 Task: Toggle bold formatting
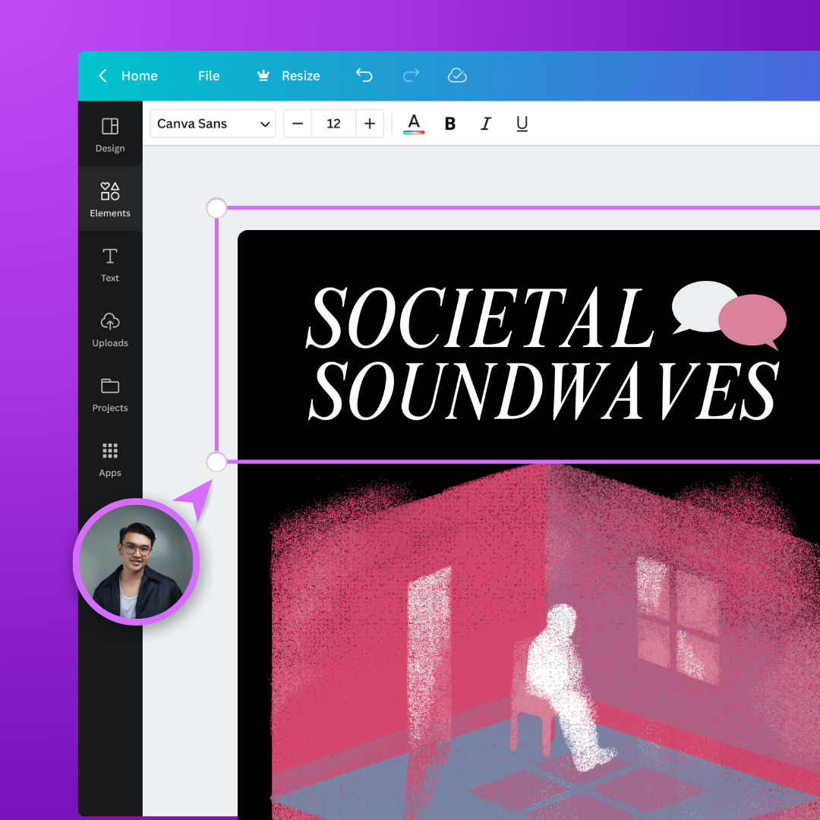coord(449,124)
